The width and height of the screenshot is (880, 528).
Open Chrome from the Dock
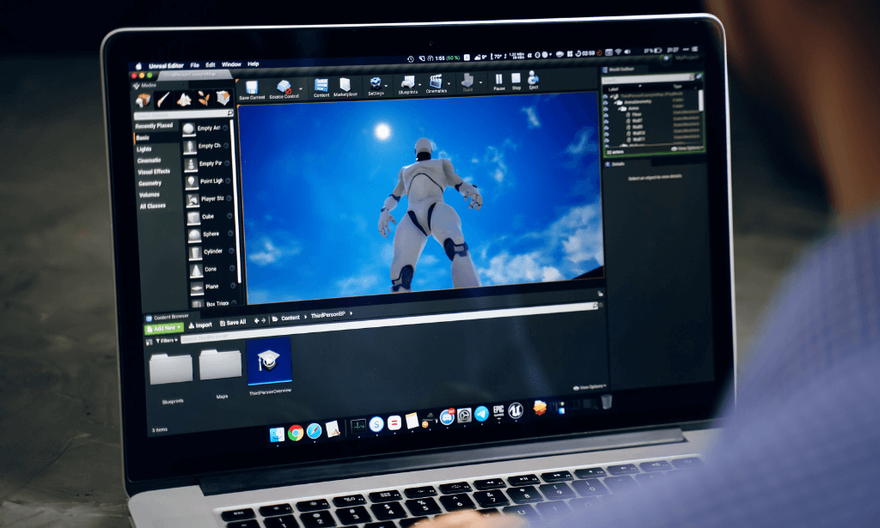coord(296,433)
